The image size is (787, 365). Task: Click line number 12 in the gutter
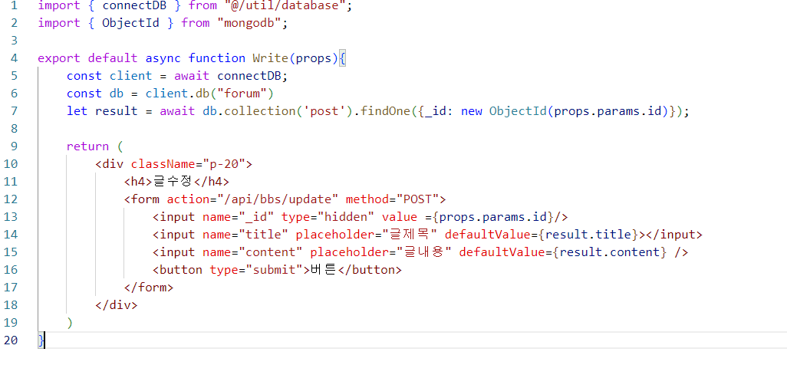(10, 199)
